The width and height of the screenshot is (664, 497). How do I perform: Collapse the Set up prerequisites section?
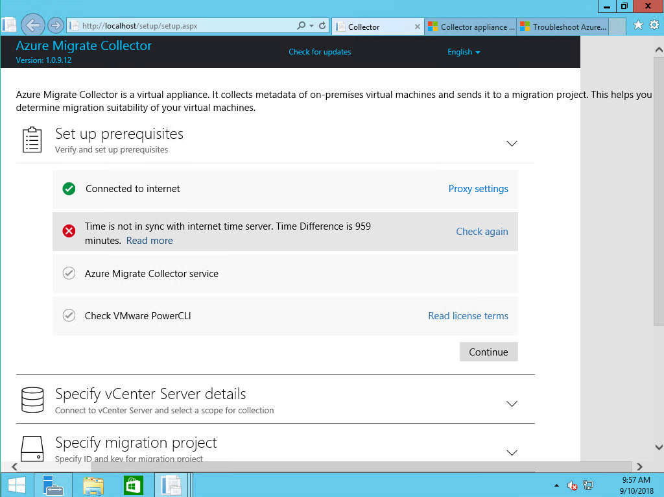click(x=512, y=143)
